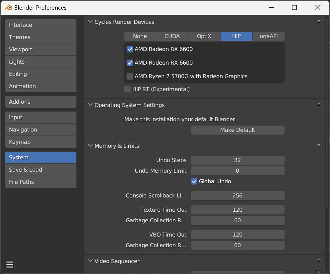330x274 pixels.
Task: Click the Console Scrollback Lines field
Action: 237,195
